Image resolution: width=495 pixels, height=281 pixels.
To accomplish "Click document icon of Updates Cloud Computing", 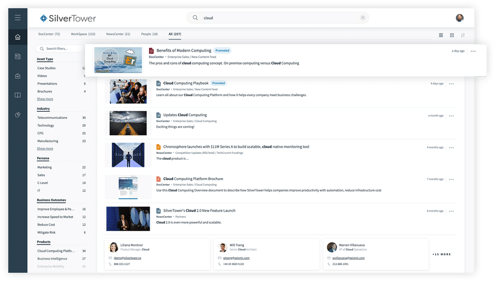I will (x=158, y=115).
